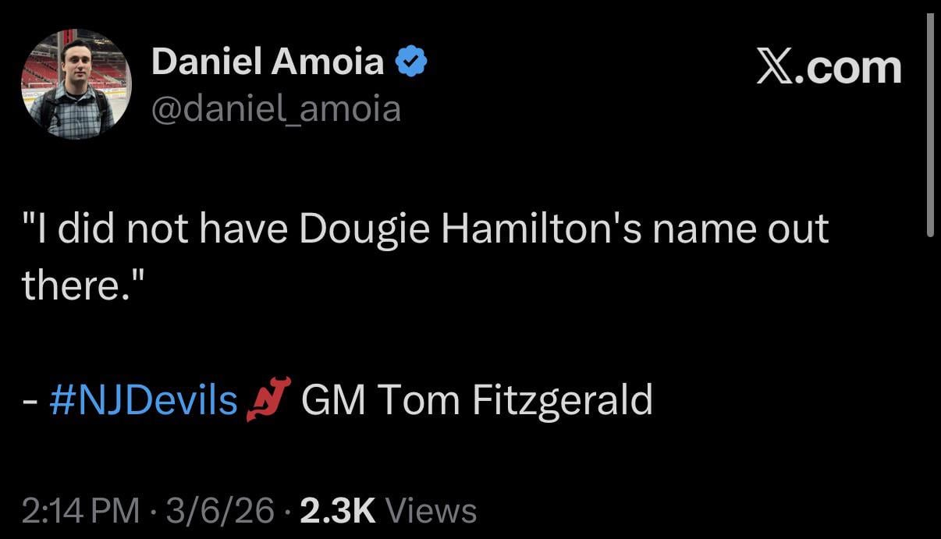Click the "Views" label
Screen dimensions: 941x539
431,511
